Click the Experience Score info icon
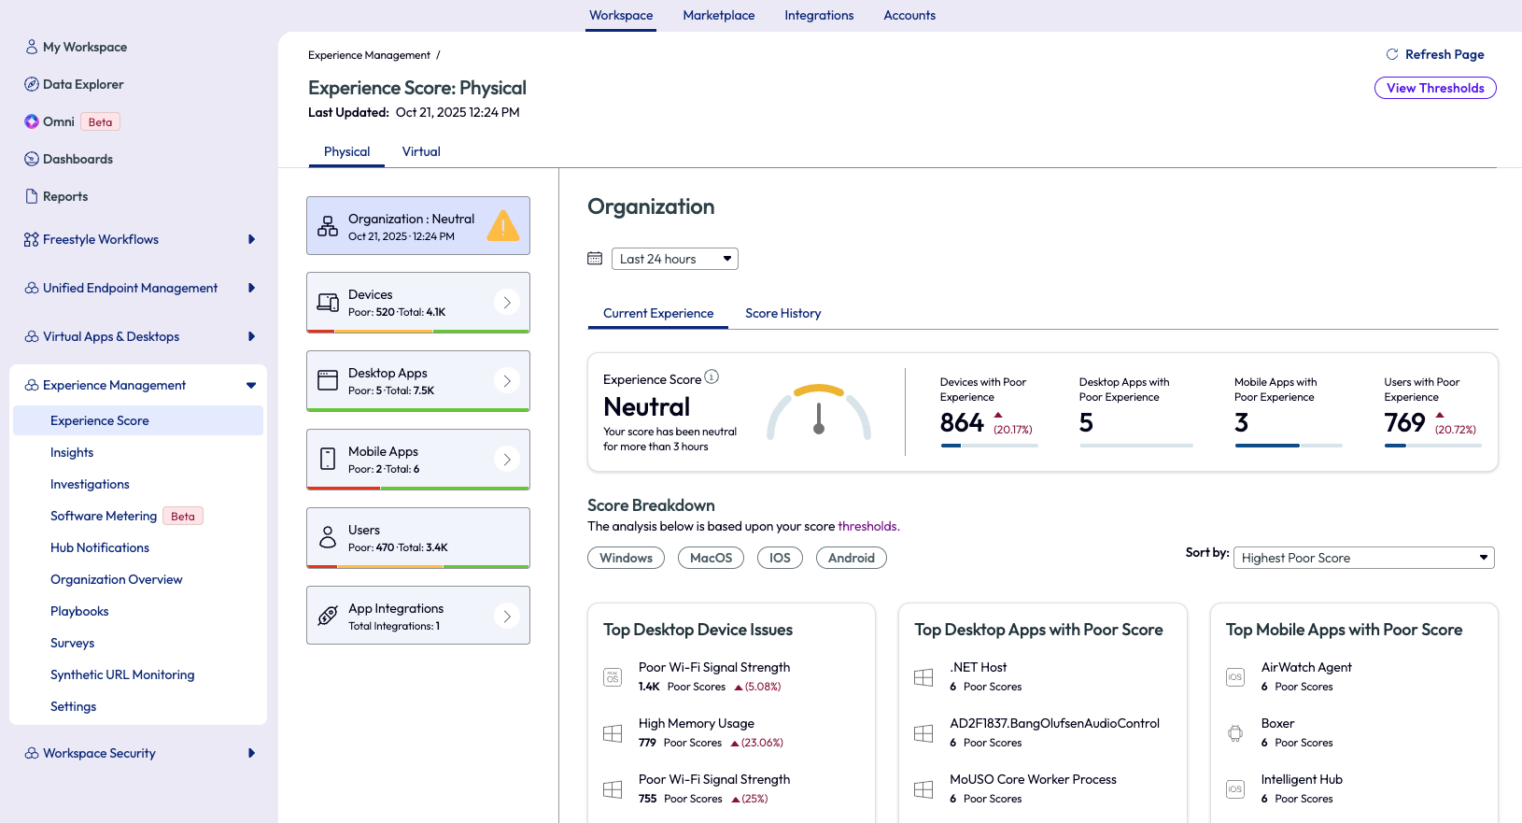 click(712, 377)
